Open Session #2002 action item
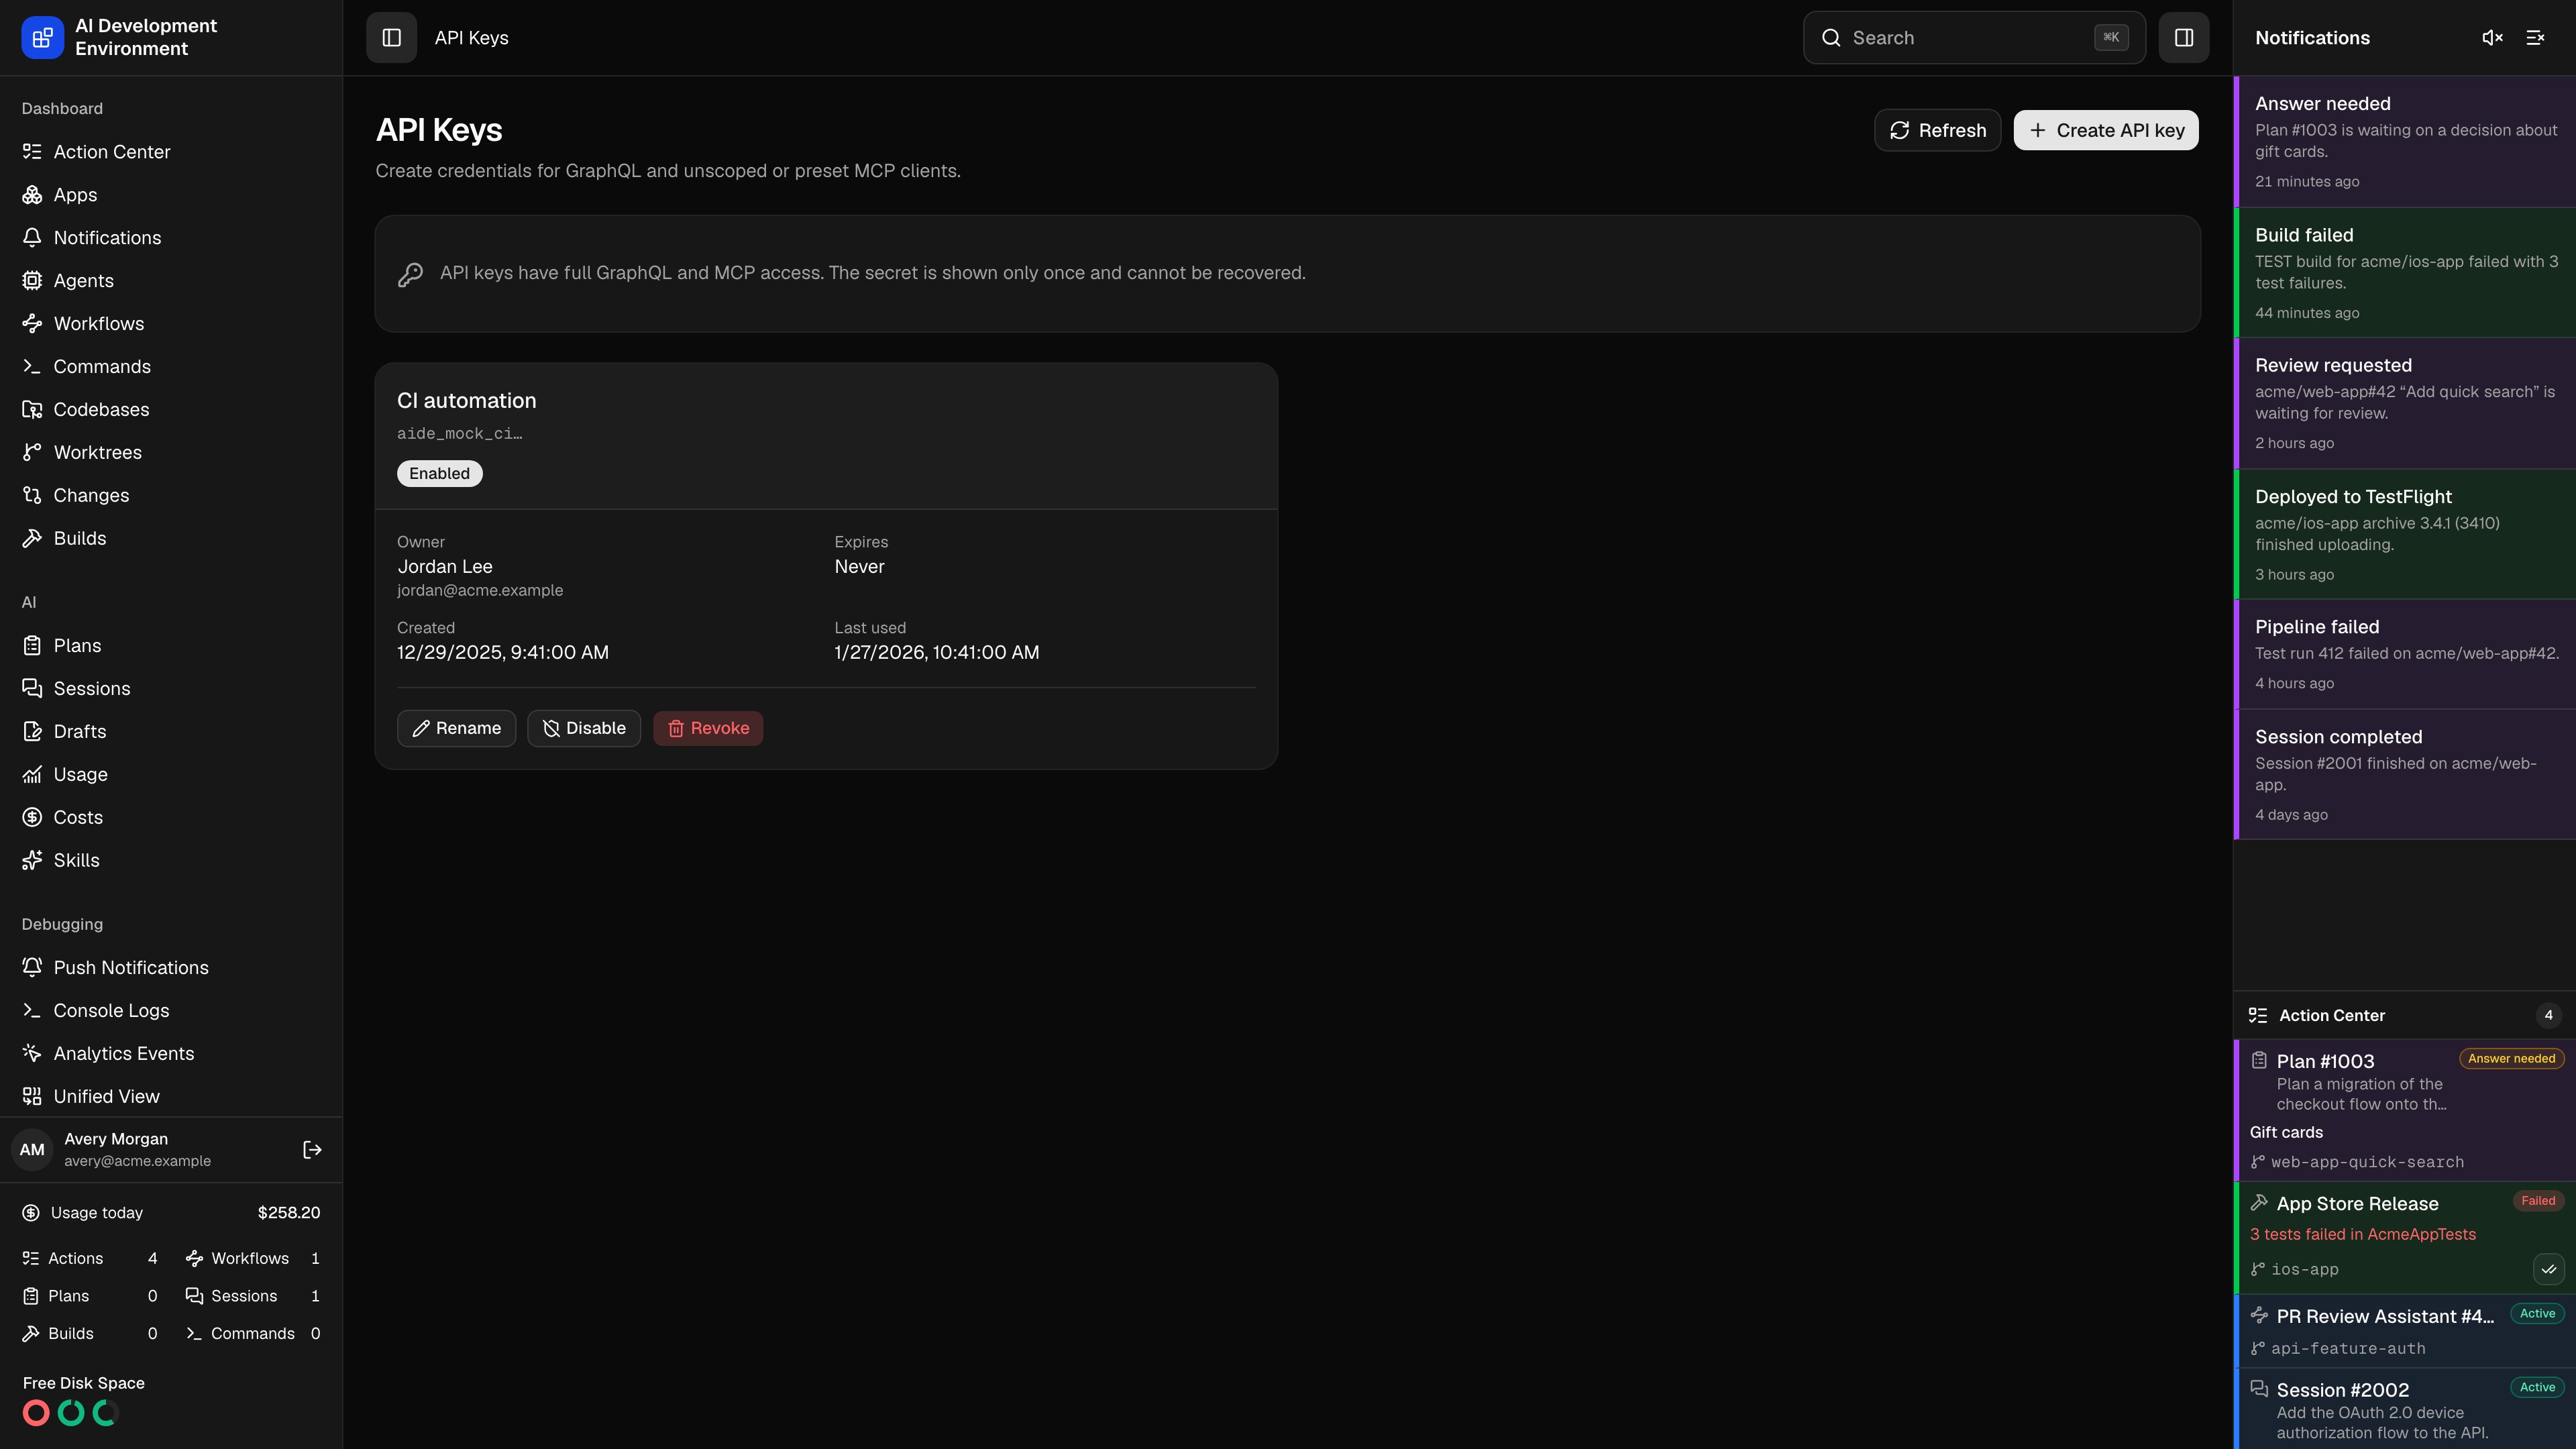Viewport: 2576px width, 1449px height. point(2405,1409)
